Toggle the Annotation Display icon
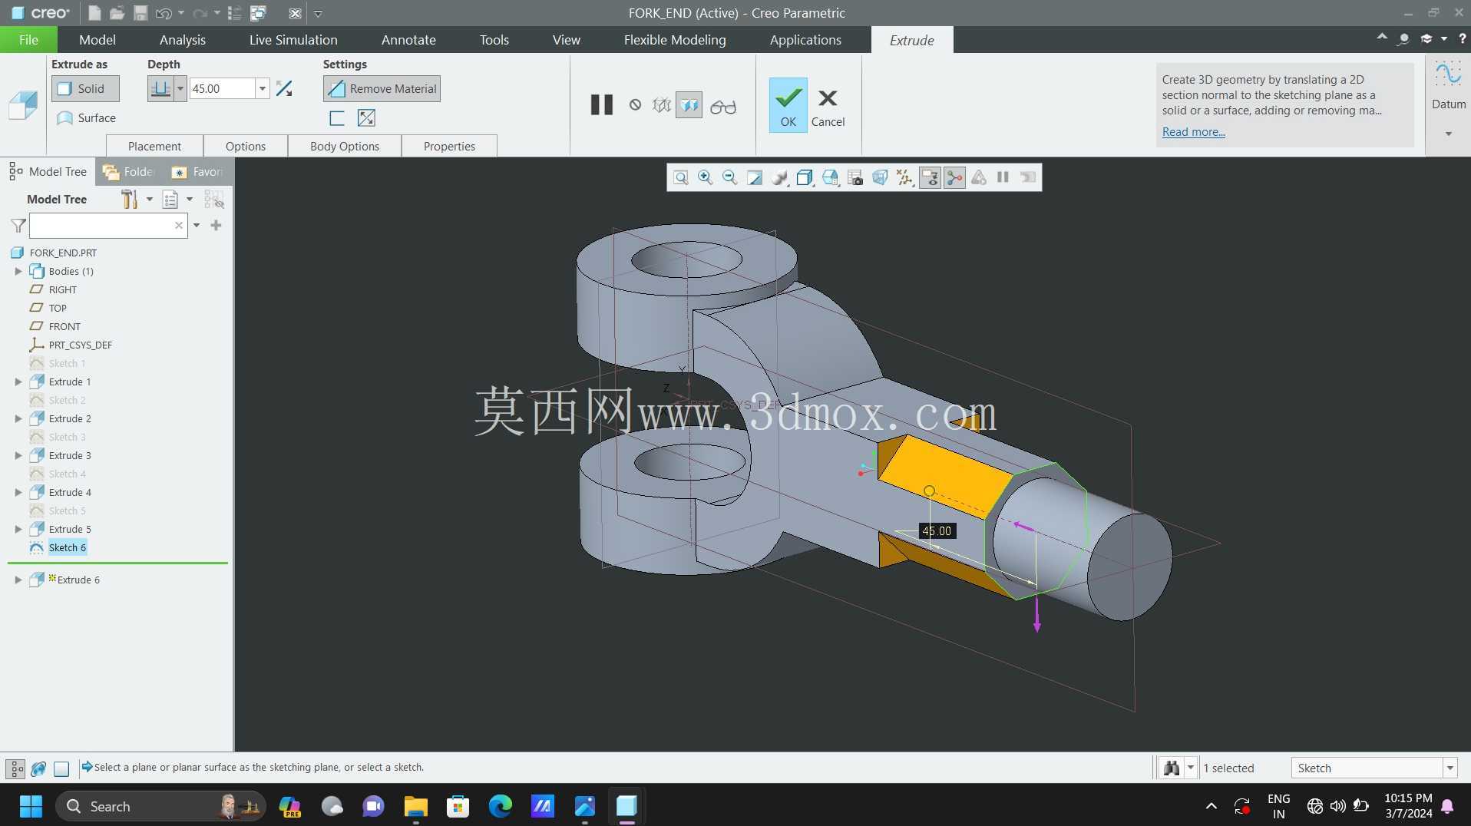The width and height of the screenshot is (1471, 826). [930, 178]
